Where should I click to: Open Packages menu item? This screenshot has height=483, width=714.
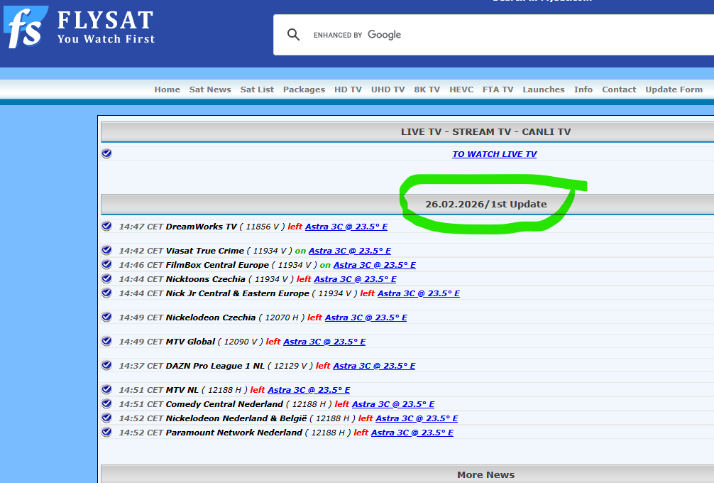tap(304, 89)
